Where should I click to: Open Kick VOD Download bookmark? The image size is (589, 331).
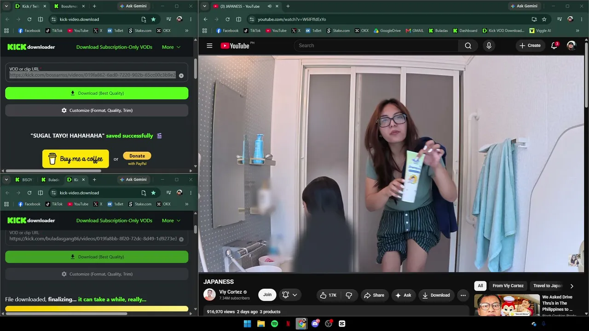tap(503, 31)
